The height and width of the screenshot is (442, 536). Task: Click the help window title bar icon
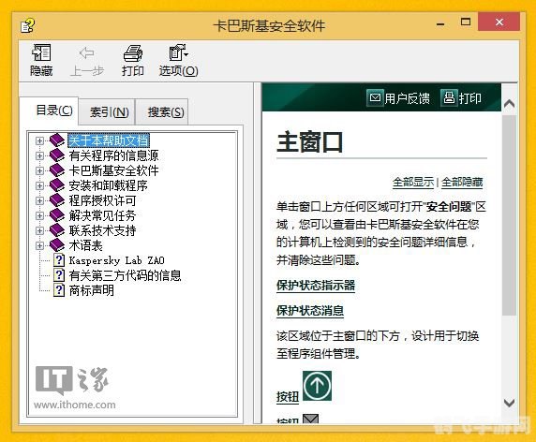pyautogui.click(x=28, y=25)
